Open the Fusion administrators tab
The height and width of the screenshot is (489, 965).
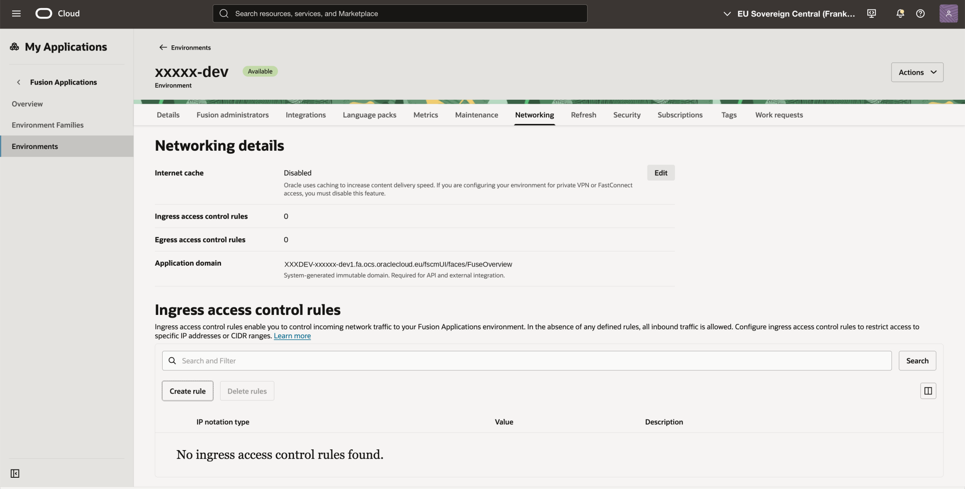pyautogui.click(x=233, y=115)
